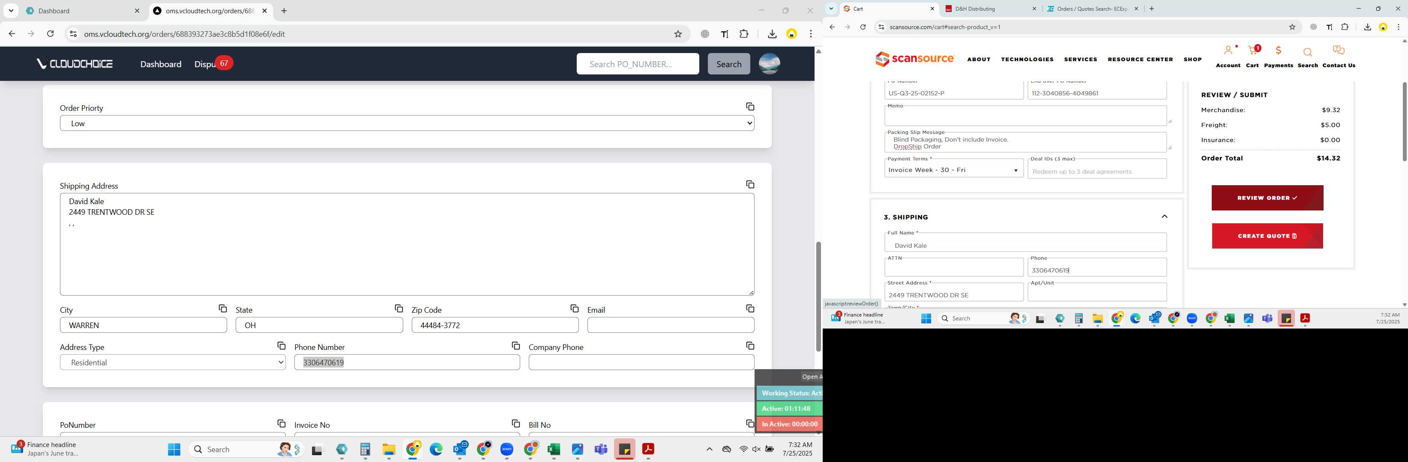Click the Shipping Address text area
The width and height of the screenshot is (1408, 462).
pyautogui.click(x=407, y=244)
